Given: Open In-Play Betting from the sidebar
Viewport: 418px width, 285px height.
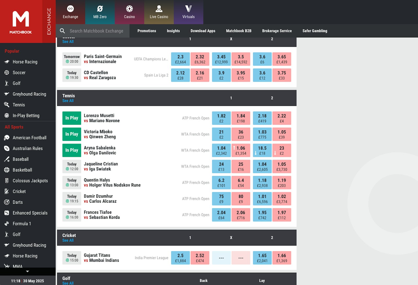Looking at the screenshot, I should pyautogui.click(x=26, y=115).
